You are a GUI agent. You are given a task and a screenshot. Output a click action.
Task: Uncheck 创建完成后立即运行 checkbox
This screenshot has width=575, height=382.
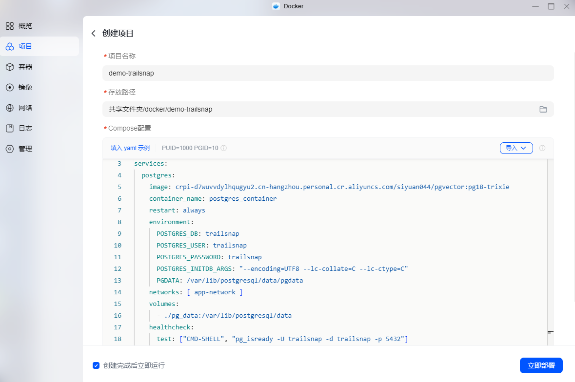[x=96, y=365]
